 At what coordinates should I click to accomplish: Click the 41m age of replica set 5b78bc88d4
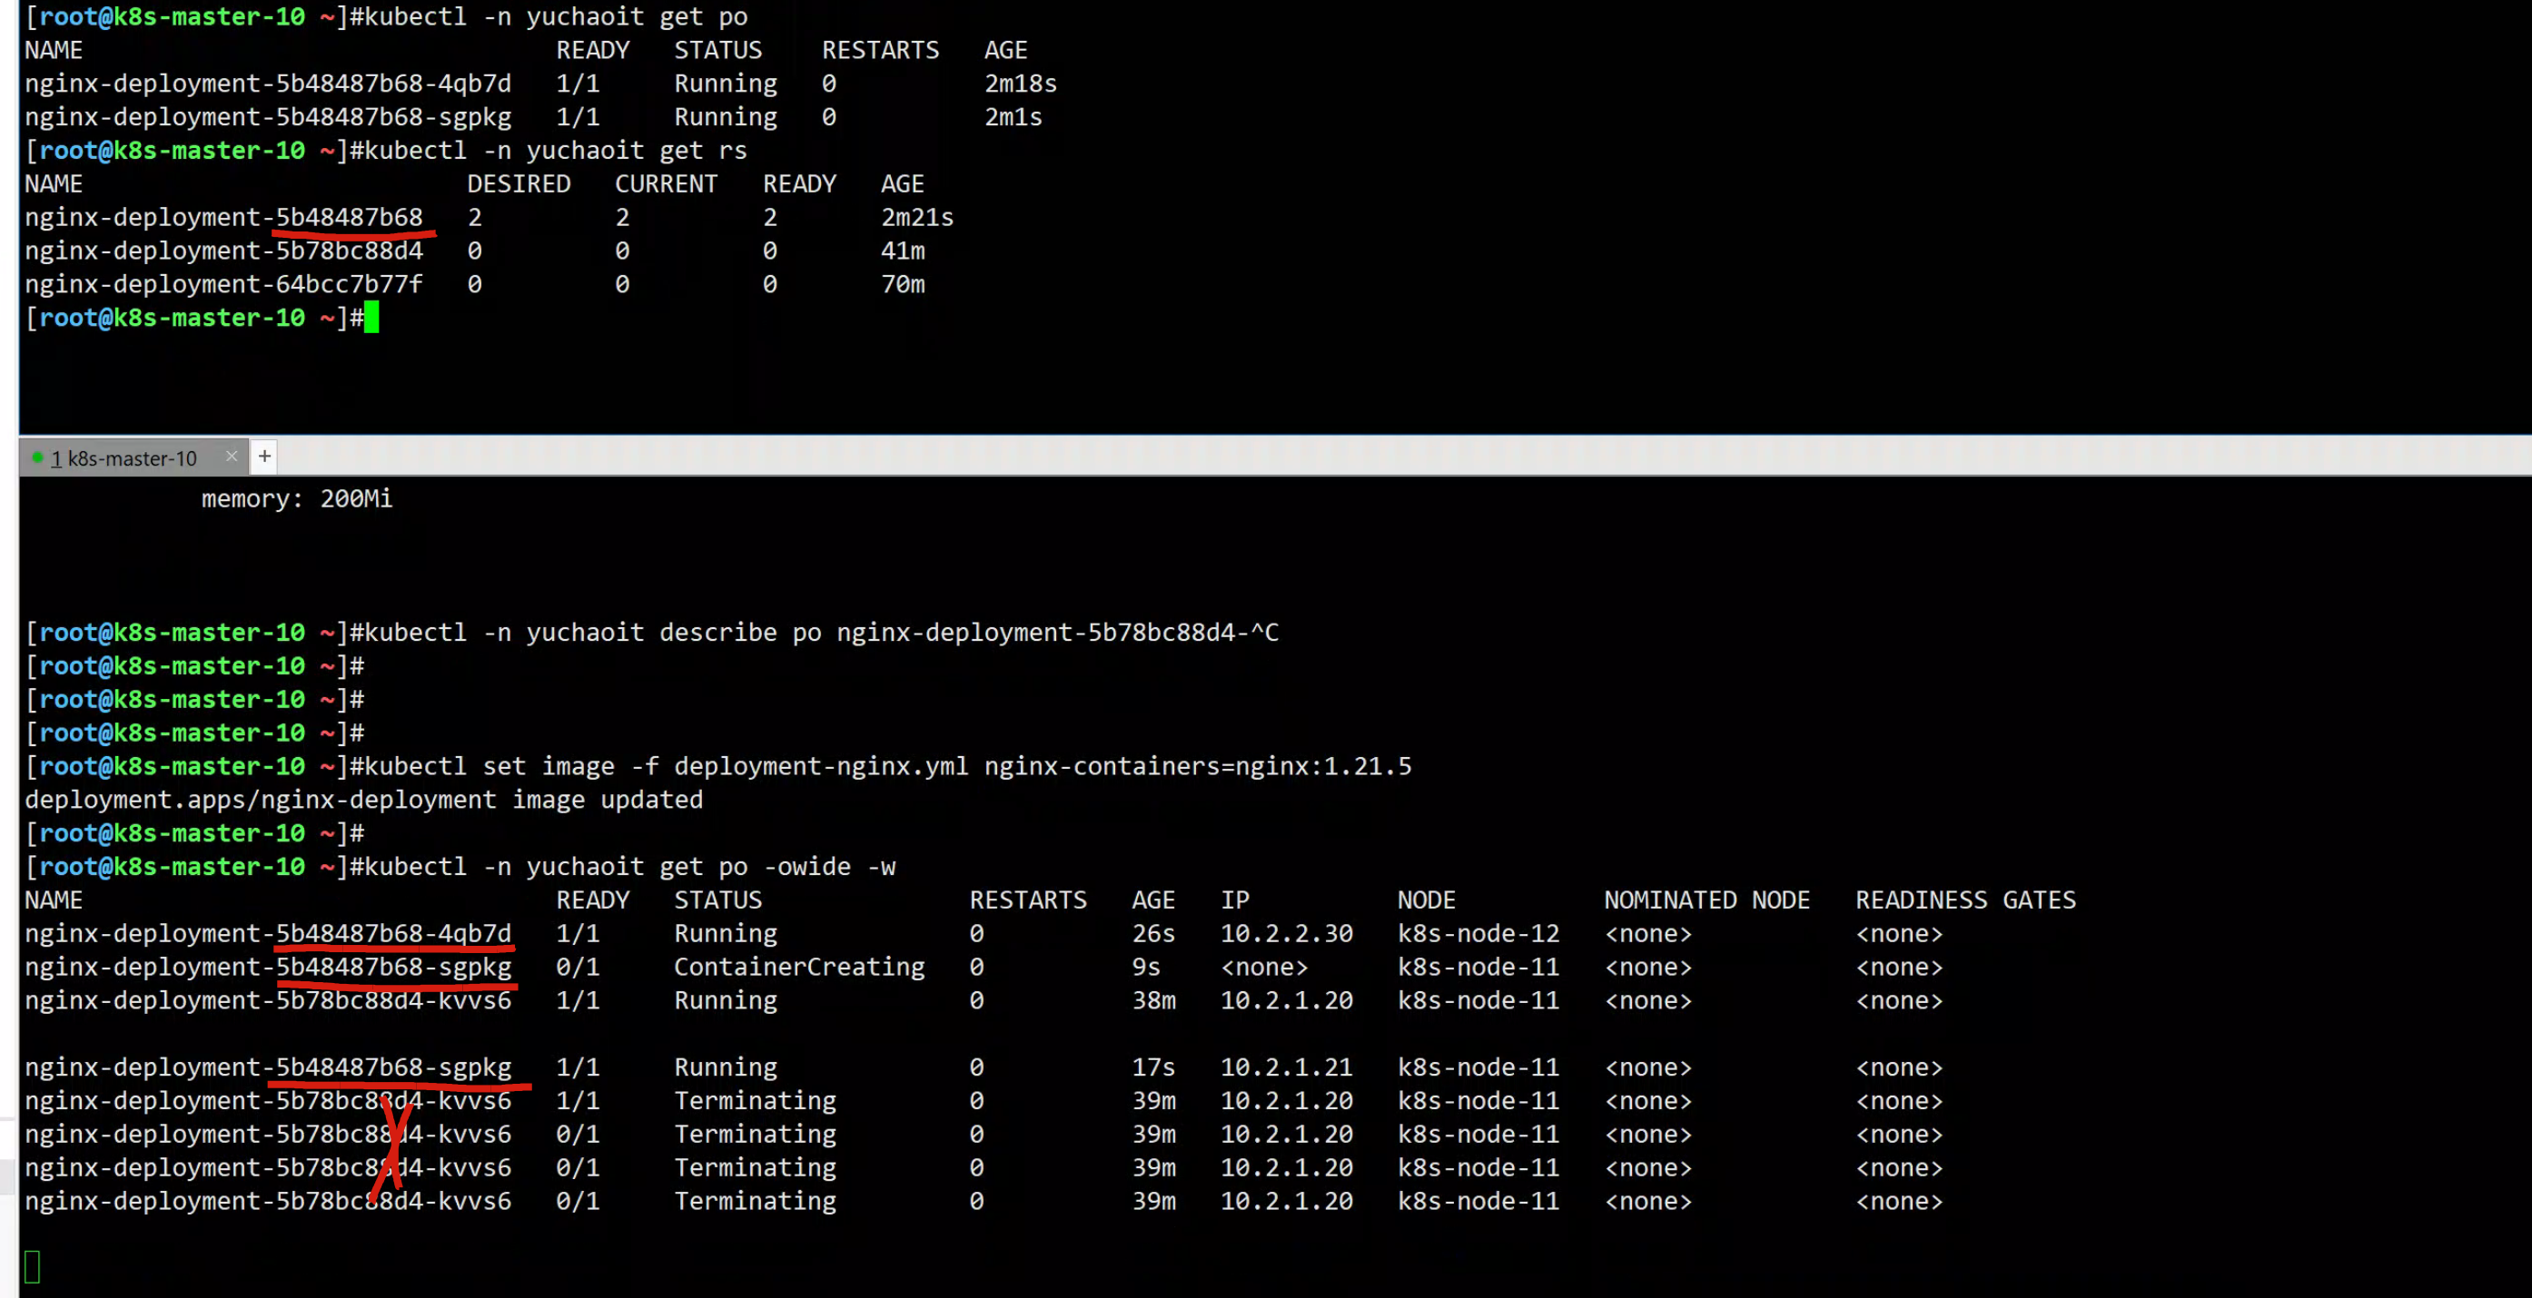click(x=903, y=251)
